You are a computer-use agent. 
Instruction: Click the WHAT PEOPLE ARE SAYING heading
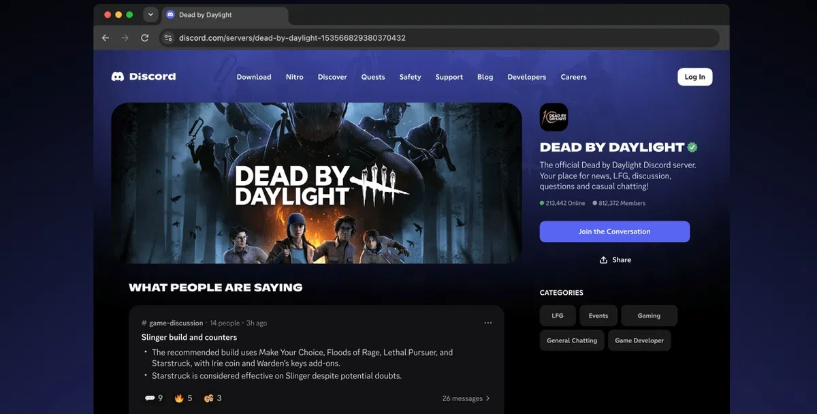pyautogui.click(x=216, y=287)
